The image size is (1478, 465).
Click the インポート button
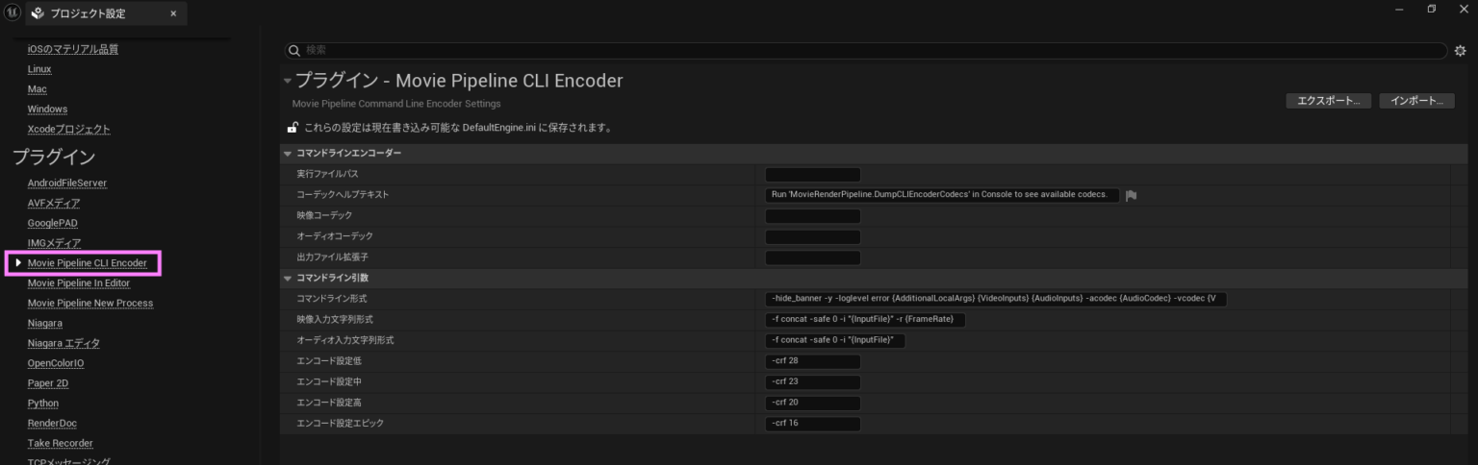(1416, 101)
